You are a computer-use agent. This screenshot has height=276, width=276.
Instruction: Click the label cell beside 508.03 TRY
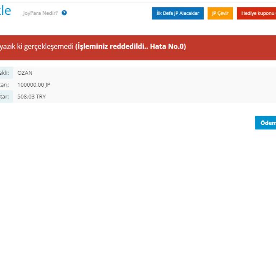tap(6, 97)
